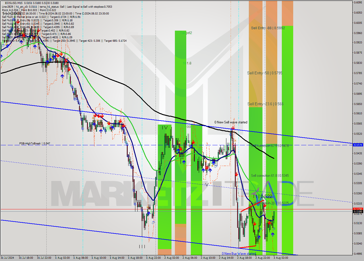Select the 'Sell Entry -50 | 0.5795' label
This screenshot has width=364, height=261.
(x=265, y=73)
